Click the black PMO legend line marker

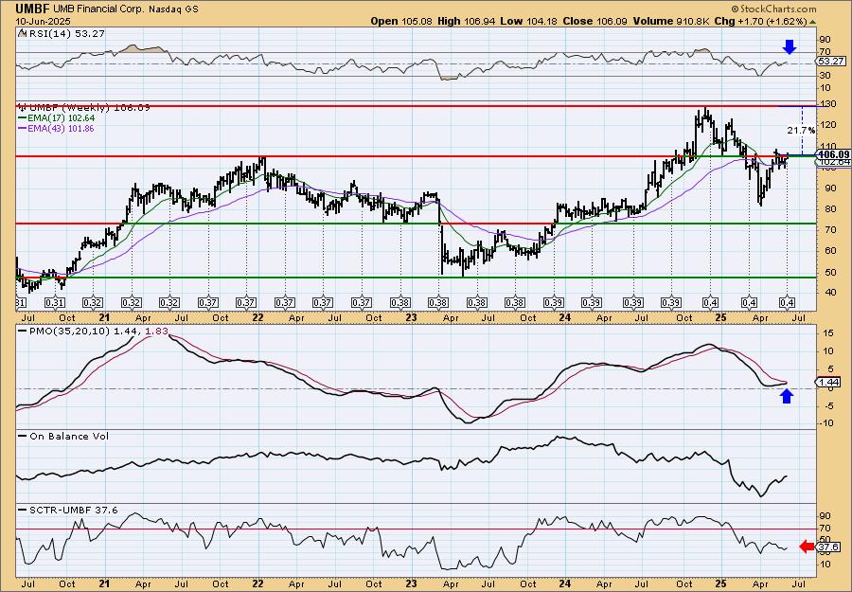pos(23,332)
